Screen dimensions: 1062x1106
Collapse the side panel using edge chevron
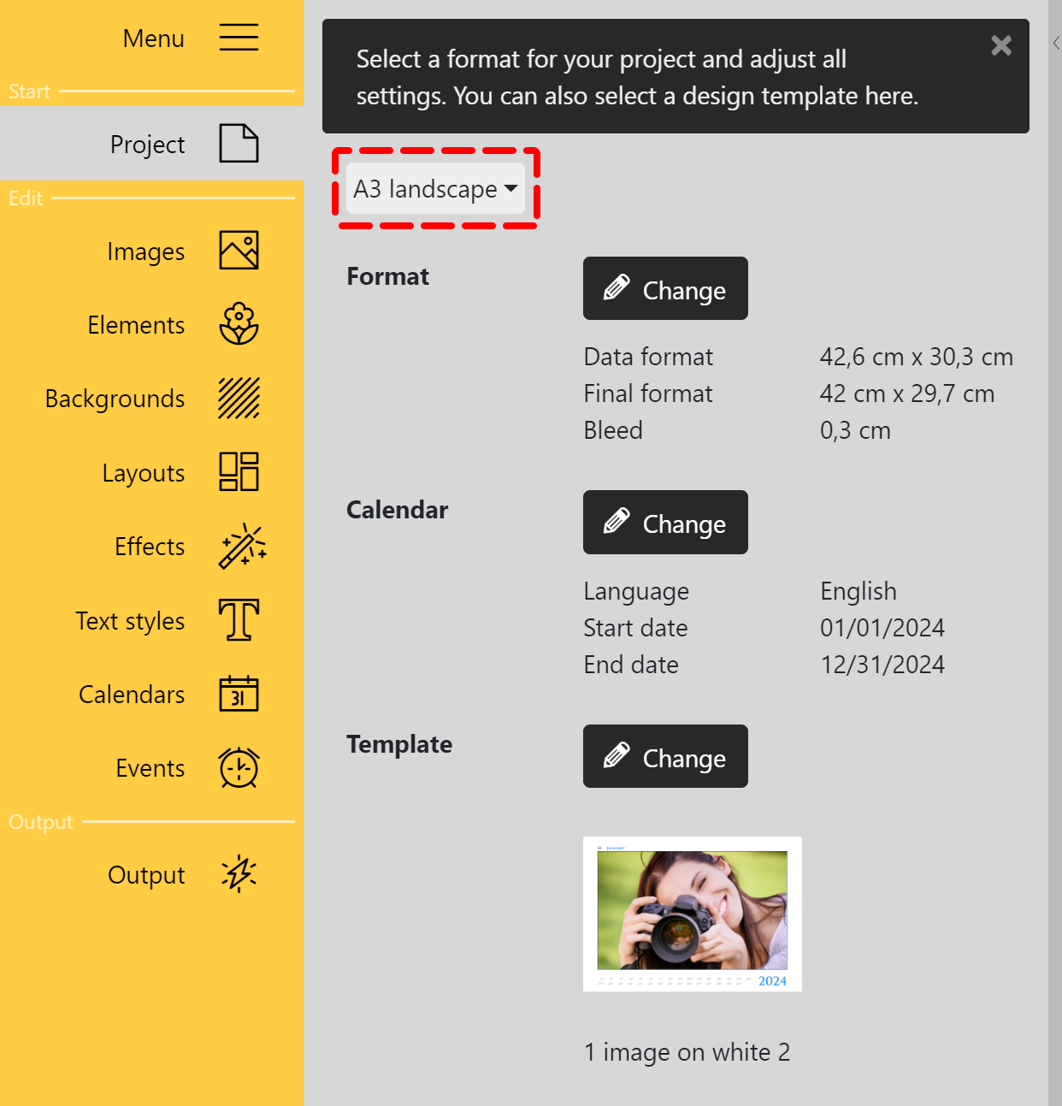coord(1056,43)
